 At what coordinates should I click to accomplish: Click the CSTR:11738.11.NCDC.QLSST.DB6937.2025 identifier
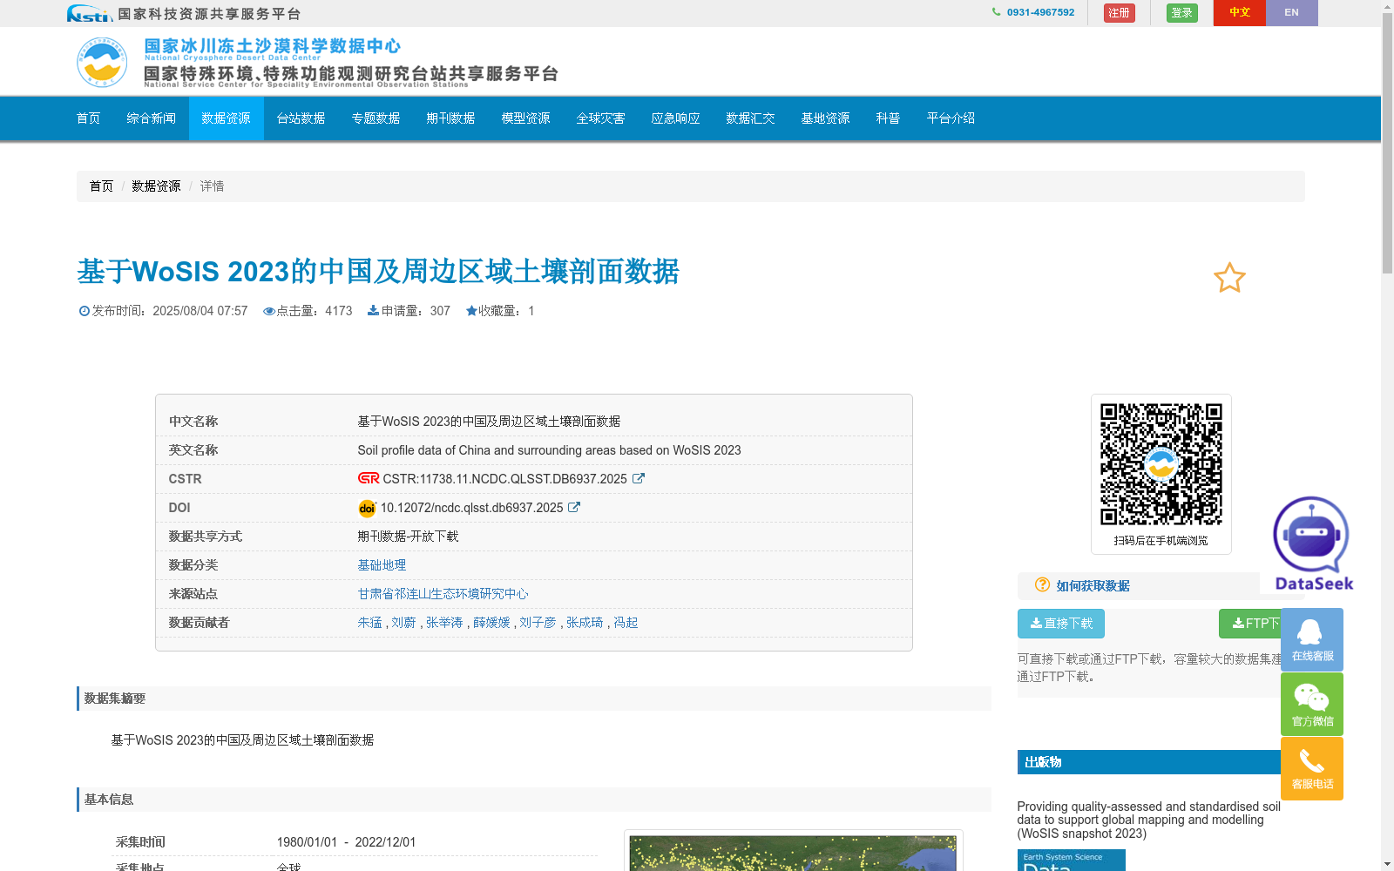[504, 479]
